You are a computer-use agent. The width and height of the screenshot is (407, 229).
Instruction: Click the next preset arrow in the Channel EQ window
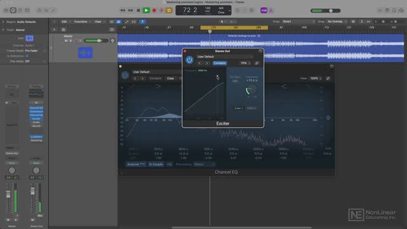(142, 78)
